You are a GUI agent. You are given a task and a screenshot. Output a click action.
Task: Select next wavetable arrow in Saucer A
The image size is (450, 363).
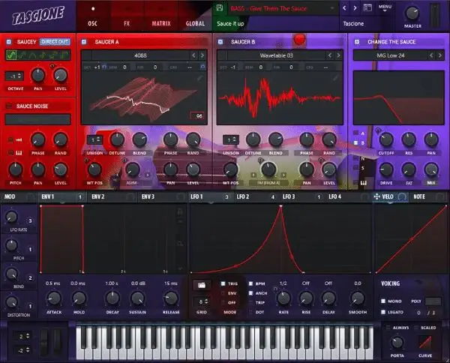pyautogui.click(x=203, y=55)
